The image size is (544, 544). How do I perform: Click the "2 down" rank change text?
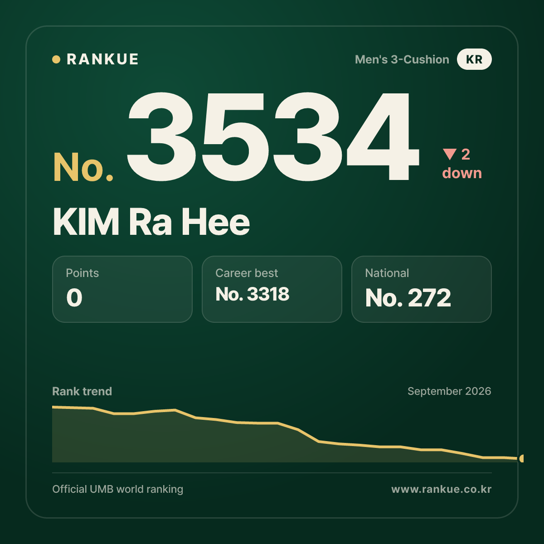pyautogui.click(x=462, y=164)
